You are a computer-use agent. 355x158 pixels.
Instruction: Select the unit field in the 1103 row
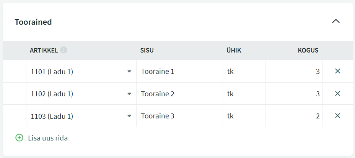coord(243,116)
